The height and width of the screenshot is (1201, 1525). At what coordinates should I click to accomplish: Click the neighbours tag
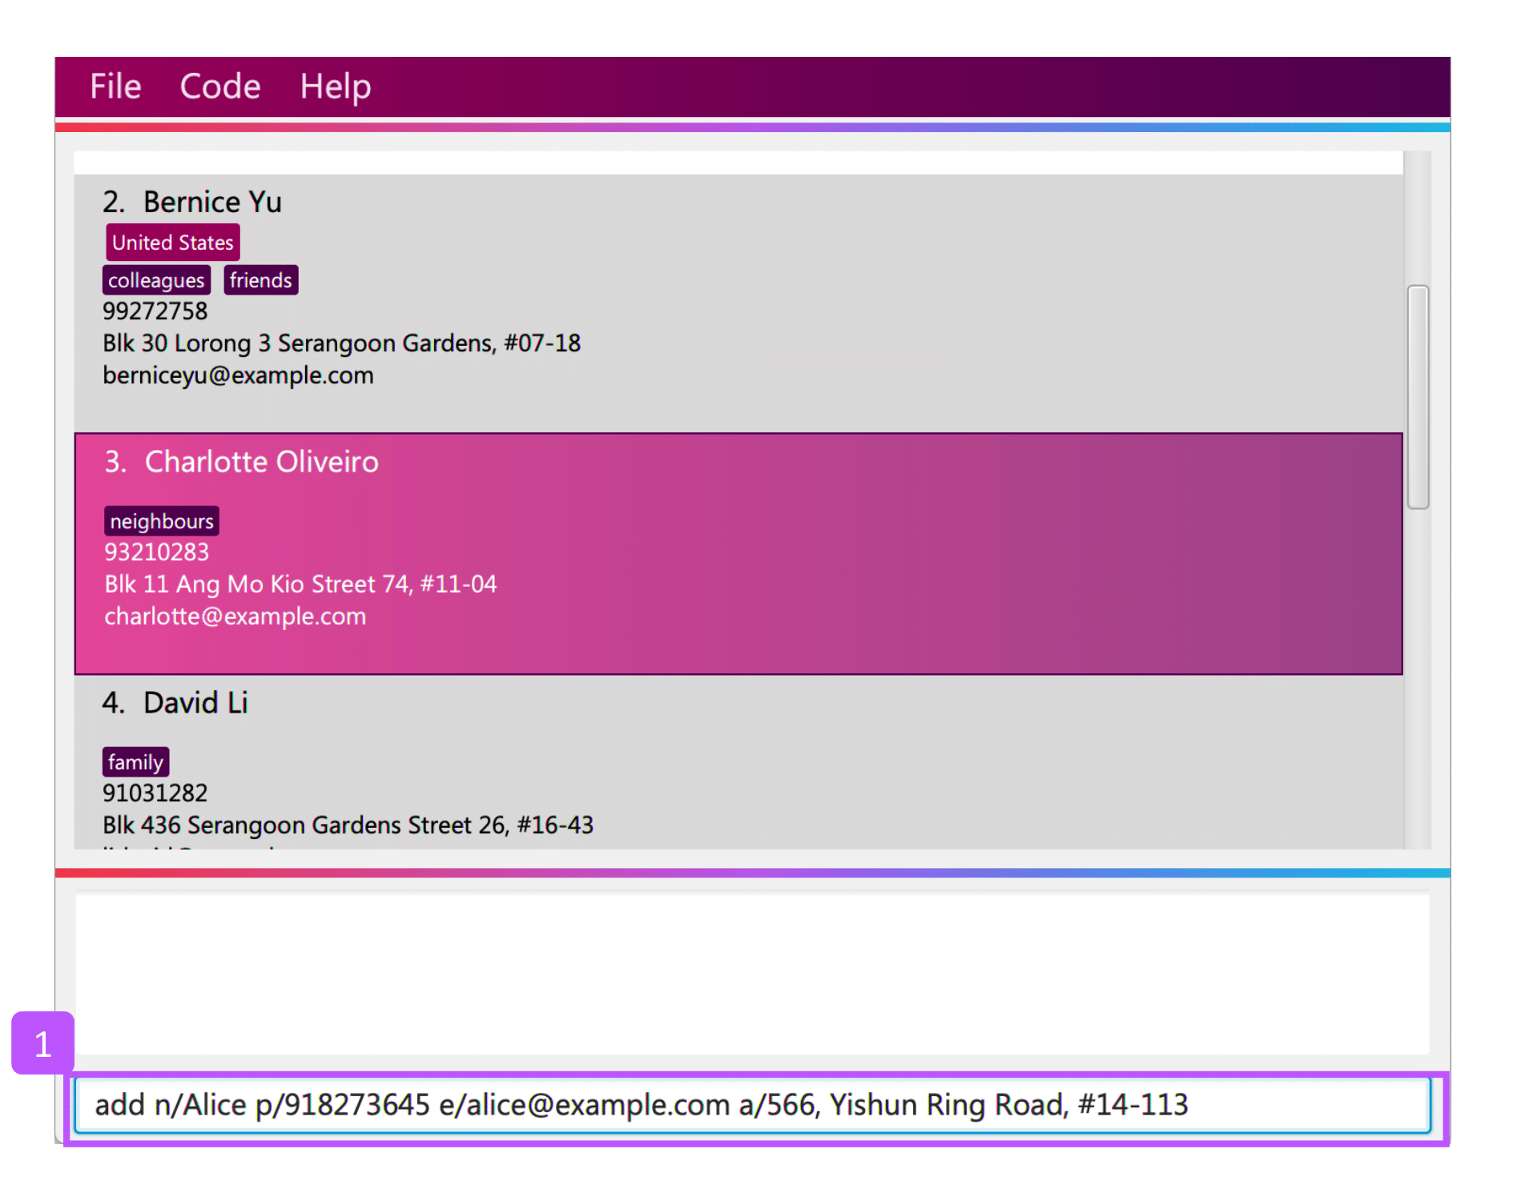[162, 521]
